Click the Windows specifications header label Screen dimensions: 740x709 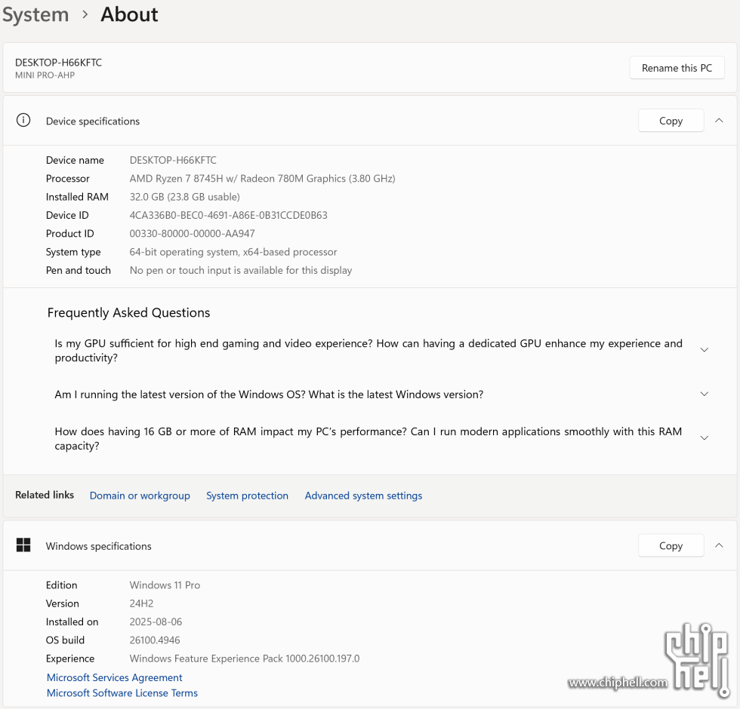point(98,546)
